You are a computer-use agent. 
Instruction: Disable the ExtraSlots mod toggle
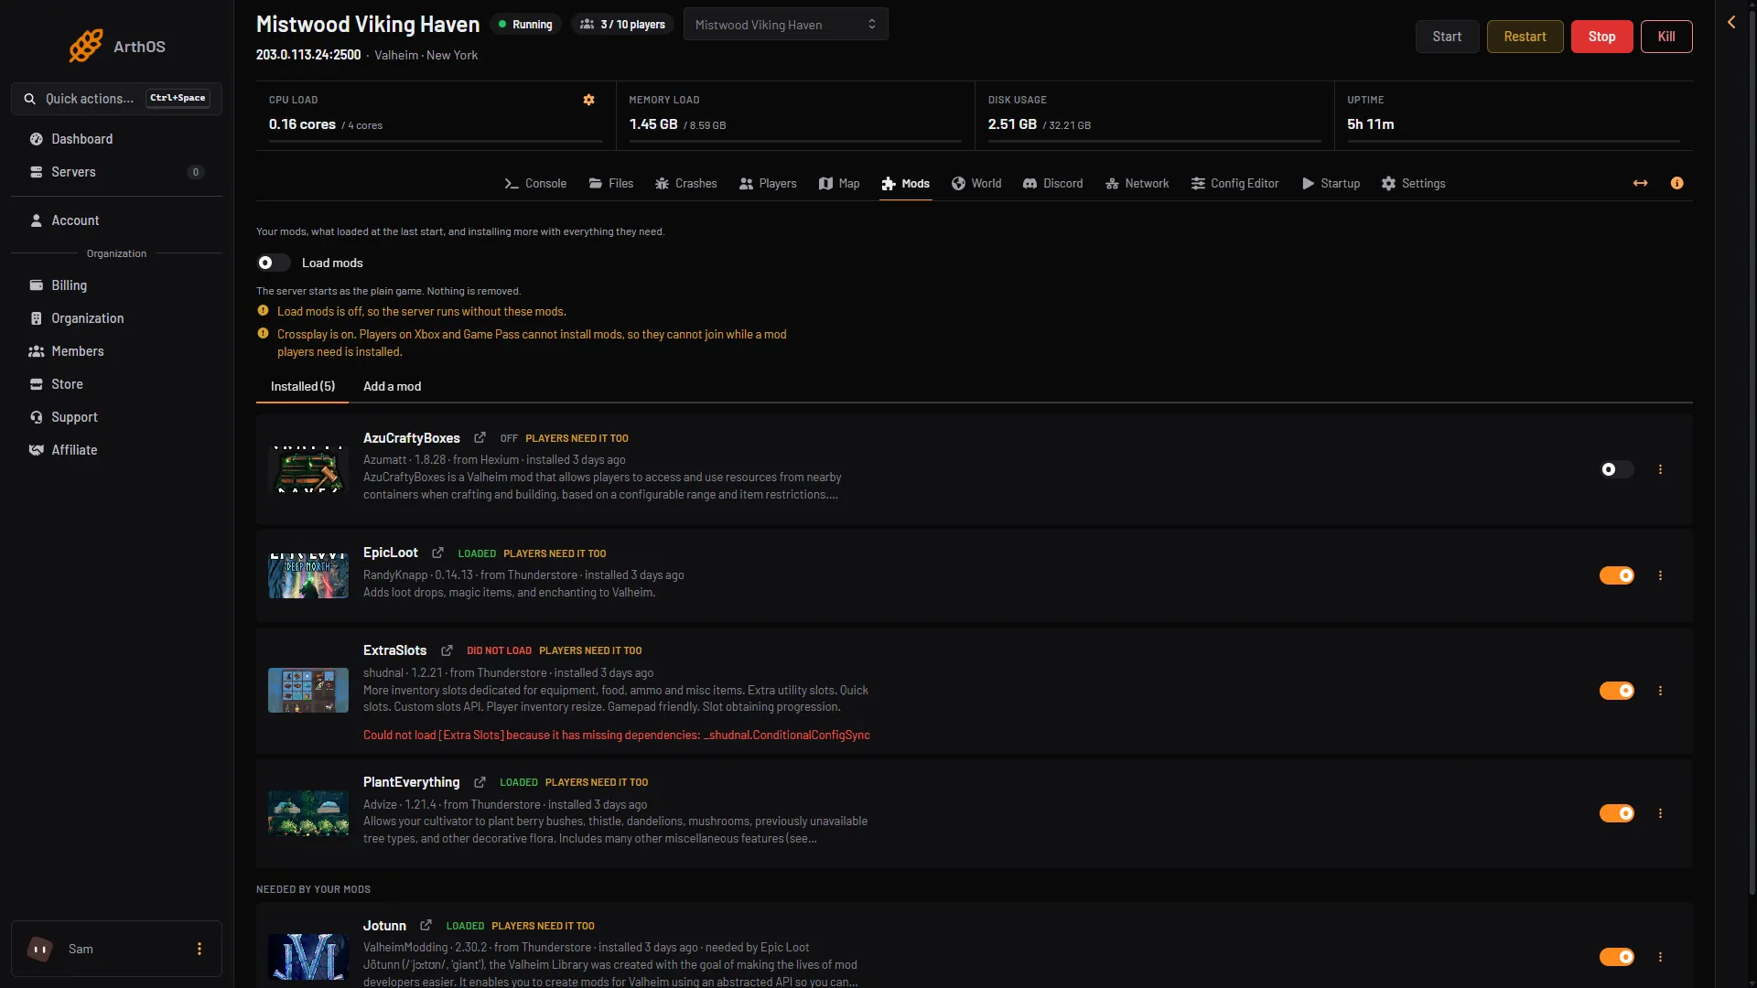click(1616, 691)
